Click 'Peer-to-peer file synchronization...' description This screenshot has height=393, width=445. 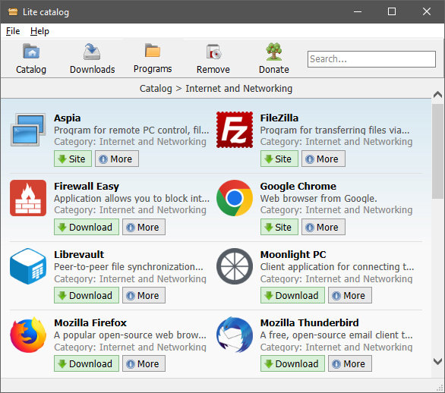[128, 267]
